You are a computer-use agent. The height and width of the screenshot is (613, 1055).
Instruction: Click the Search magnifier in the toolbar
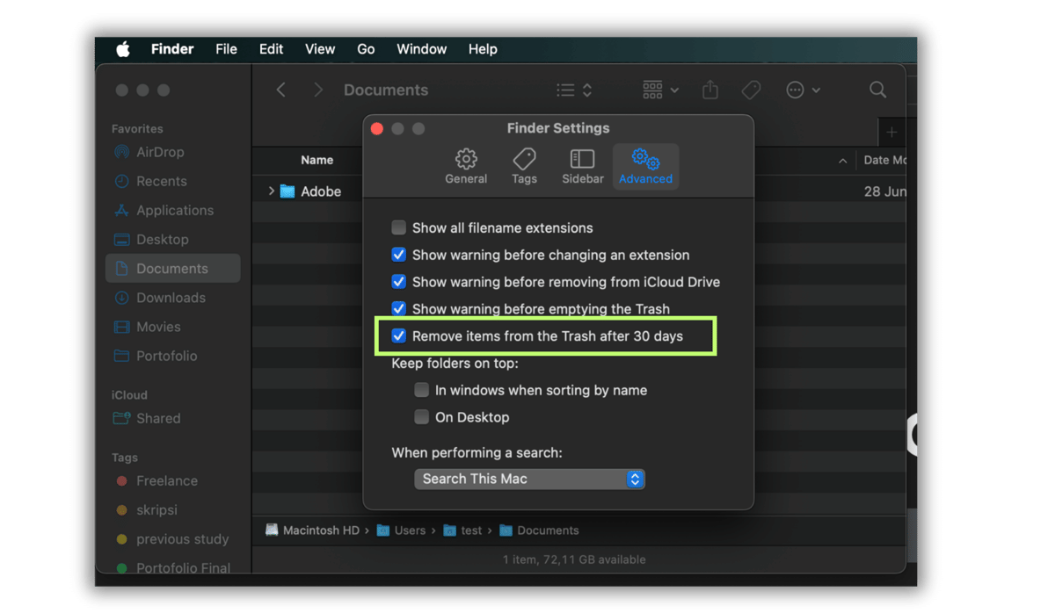coord(877,90)
